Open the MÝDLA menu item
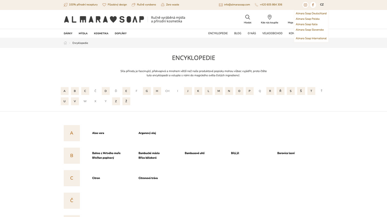387x217 pixels. (83, 33)
